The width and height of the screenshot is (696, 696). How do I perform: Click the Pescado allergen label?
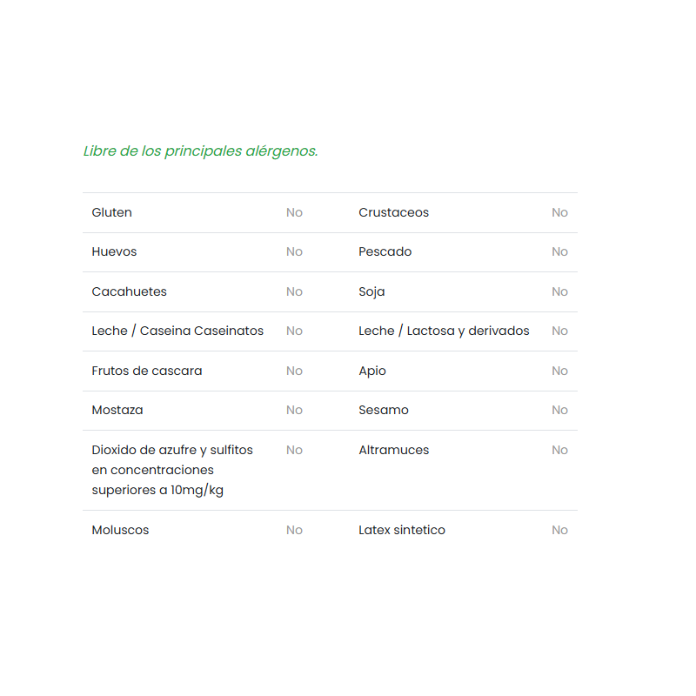pyautogui.click(x=385, y=251)
